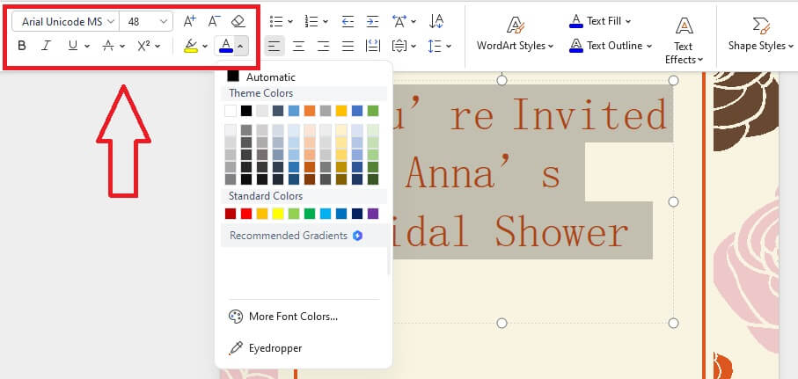Image resolution: width=798 pixels, height=379 pixels.
Task: Apply underline with the U icon
Action: click(73, 46)
